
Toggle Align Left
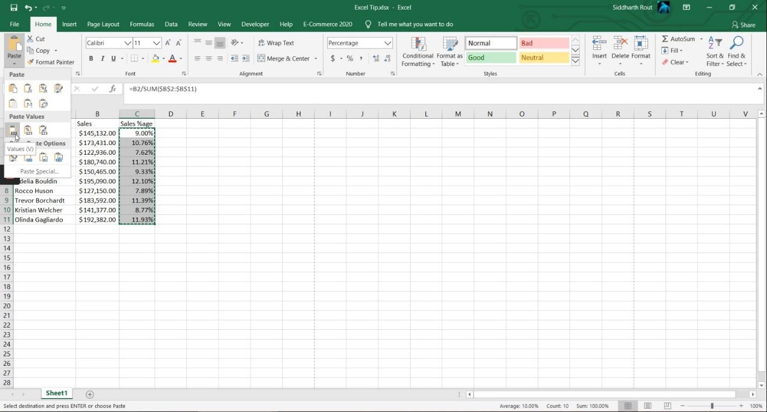(198, 59)
